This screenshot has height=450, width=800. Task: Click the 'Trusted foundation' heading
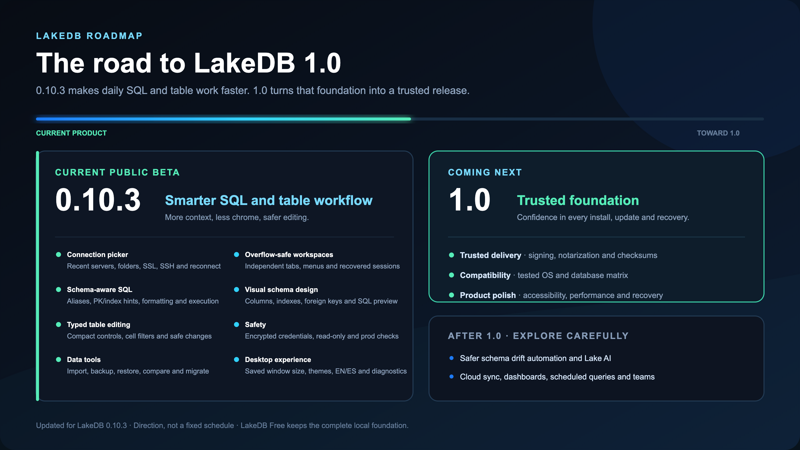pos(578,200)
